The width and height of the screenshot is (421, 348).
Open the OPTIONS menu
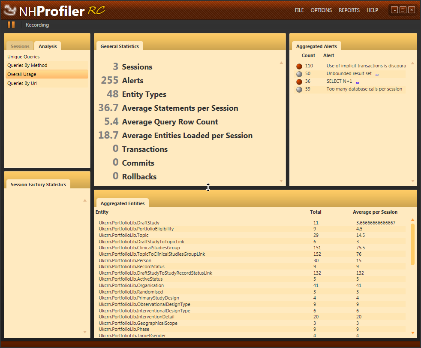point(321,10)
